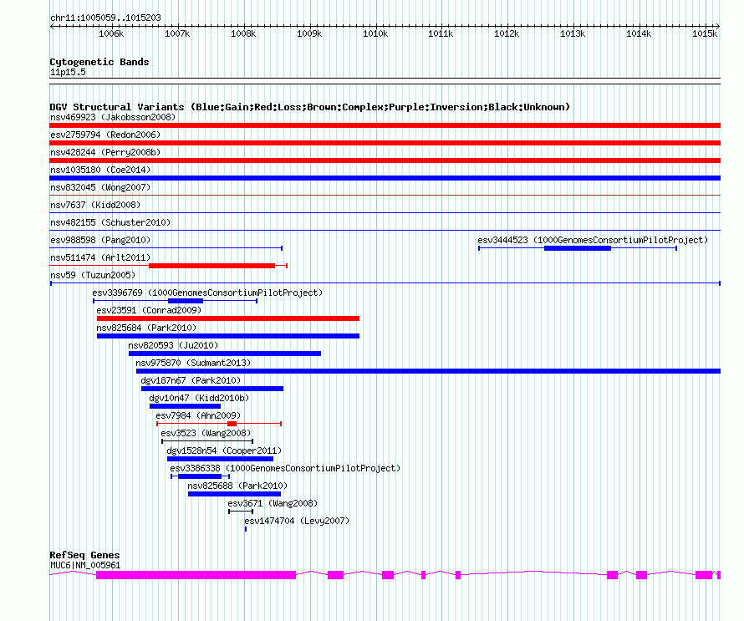Click the esv3396769 thick blue segment
Image resolution: width=744 pixels, height=621 pixels.
(186, 301)
